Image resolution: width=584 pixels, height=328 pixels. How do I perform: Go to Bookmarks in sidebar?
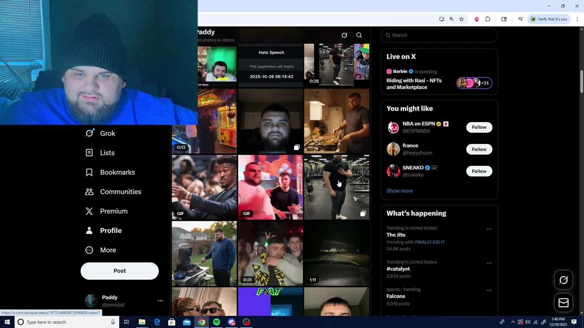[110, 172]
